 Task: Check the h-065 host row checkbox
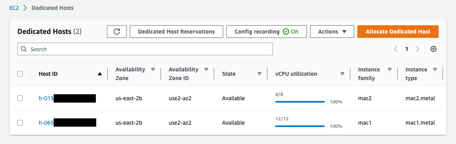(x=20, y=123)
